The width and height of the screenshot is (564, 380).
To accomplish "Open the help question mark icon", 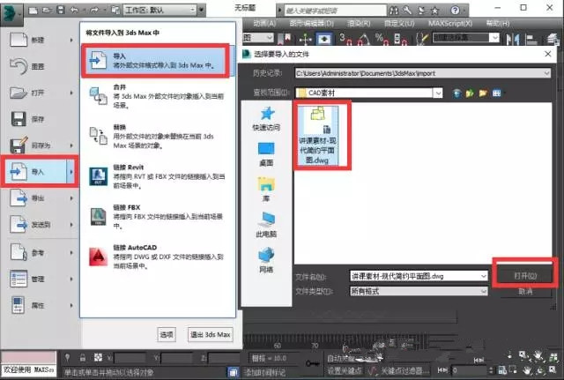I will tap(455, 11).
